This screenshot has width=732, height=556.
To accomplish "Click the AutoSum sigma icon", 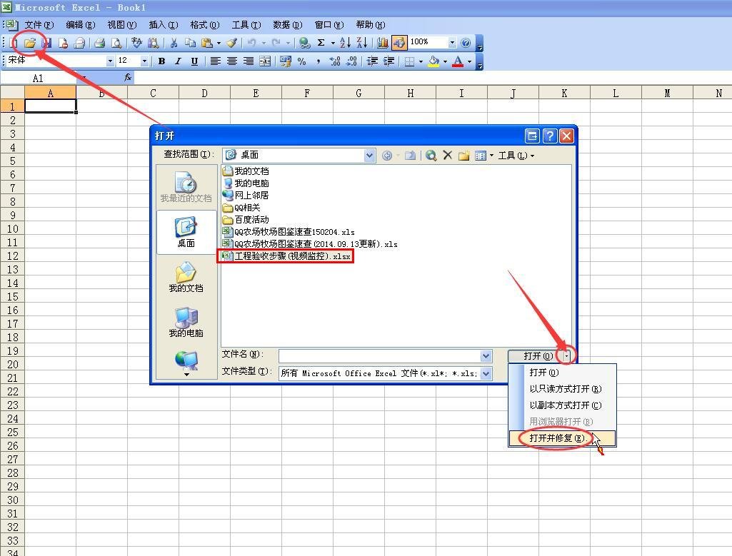I will point(321,43).
